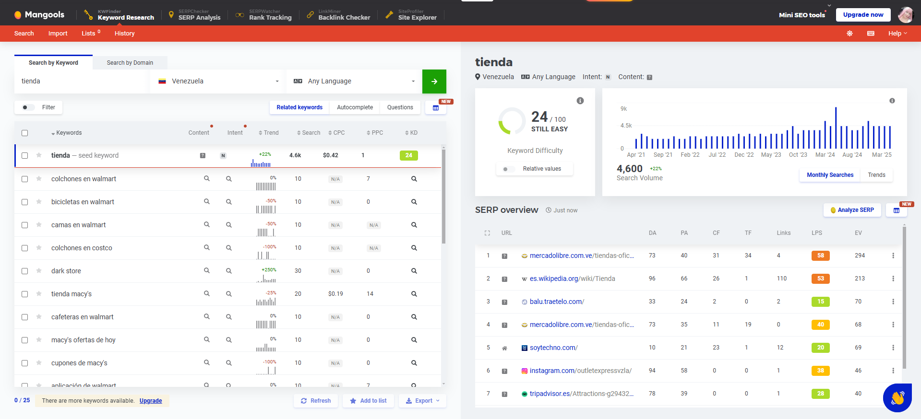
Task: Check 'bicicletas en walmart' checkbox
Action: pos(25,202)
